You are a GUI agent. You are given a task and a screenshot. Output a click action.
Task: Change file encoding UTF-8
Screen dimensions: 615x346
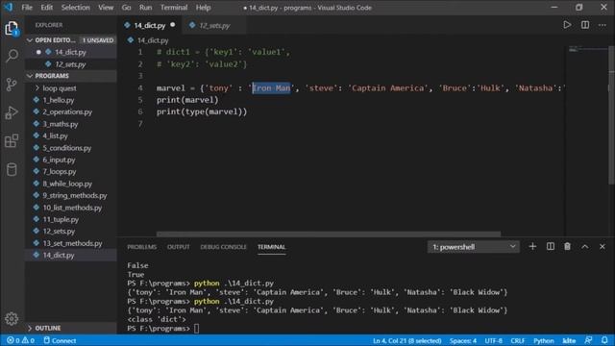coord(493,340)
